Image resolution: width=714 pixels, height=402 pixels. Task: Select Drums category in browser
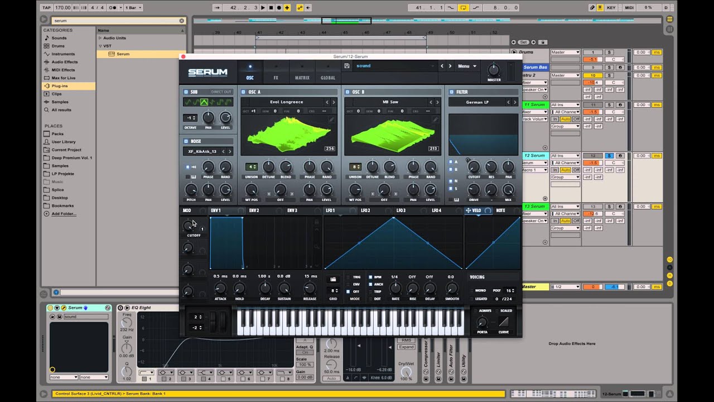click(x=59, y=46)
